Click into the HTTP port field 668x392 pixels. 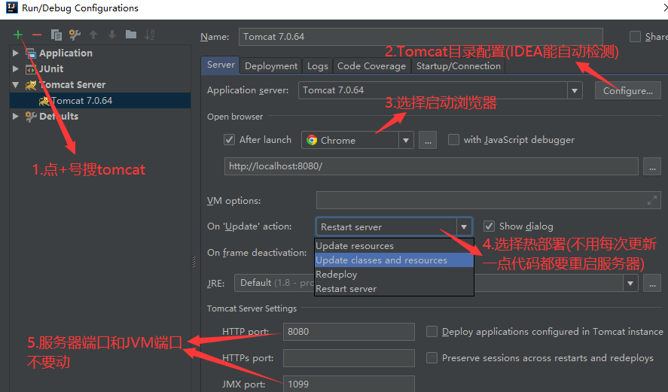[x=349, y=332]
